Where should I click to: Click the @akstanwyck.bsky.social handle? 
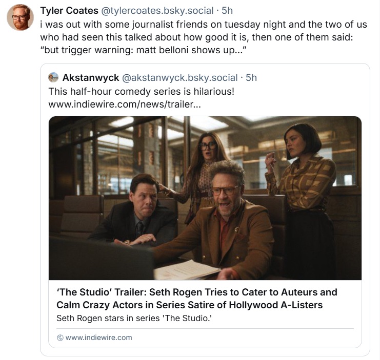tap(179, 78)
